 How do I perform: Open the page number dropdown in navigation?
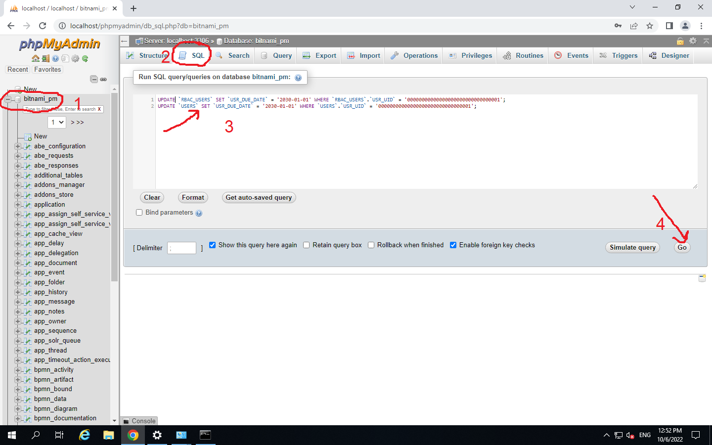(57, 122)
